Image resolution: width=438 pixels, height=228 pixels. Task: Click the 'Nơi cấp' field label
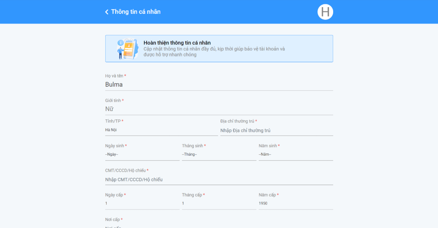click(114, 220)
